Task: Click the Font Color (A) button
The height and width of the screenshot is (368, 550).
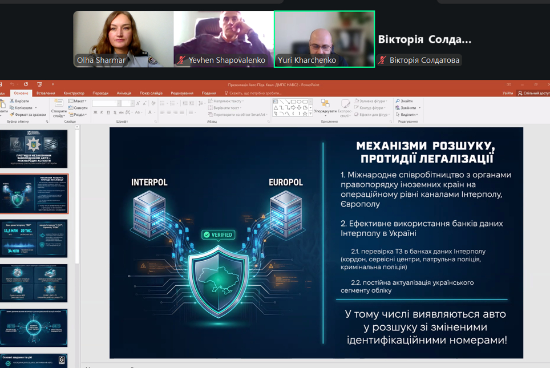Action: point(150,112)
